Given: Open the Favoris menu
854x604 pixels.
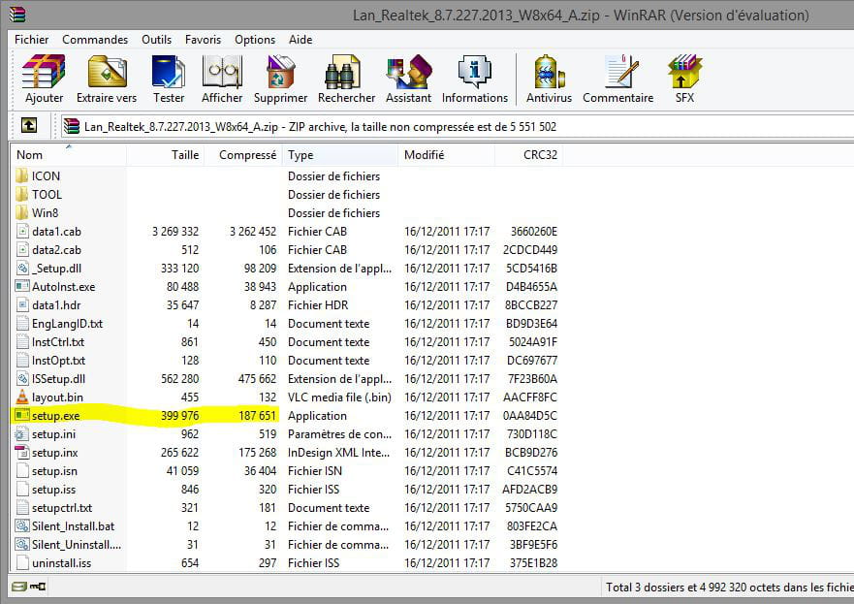Looking at the screenshot, I should [203, 40].
